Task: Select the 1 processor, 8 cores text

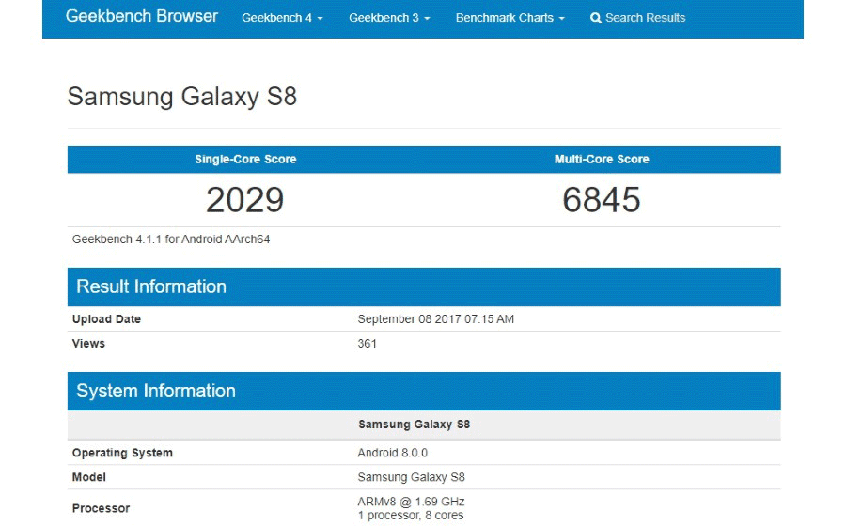Action: tap(410, 516)
